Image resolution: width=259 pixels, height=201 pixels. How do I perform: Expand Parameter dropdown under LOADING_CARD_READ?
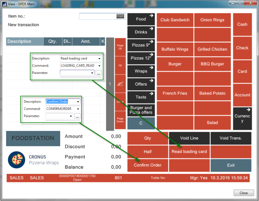click(x=92, y=73)
